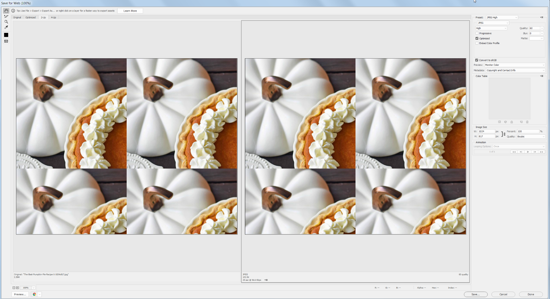
Task: Select the Slice Select tool
Action: click(x=6, y=16)
